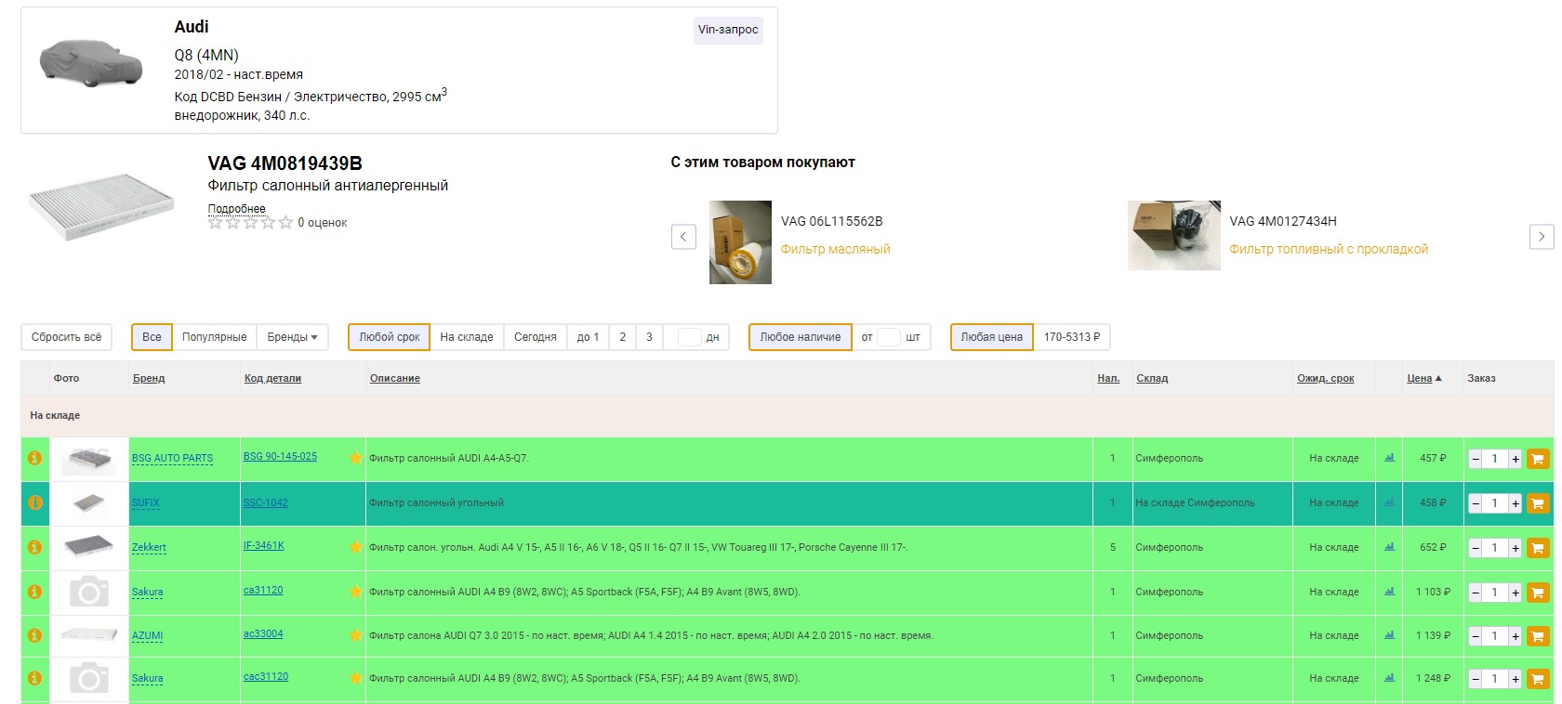Image resolution: width=1562 pixels, height=704 pixels.
Task: Filter delivery by 'Сегодня'
Action: pos(536,337)
